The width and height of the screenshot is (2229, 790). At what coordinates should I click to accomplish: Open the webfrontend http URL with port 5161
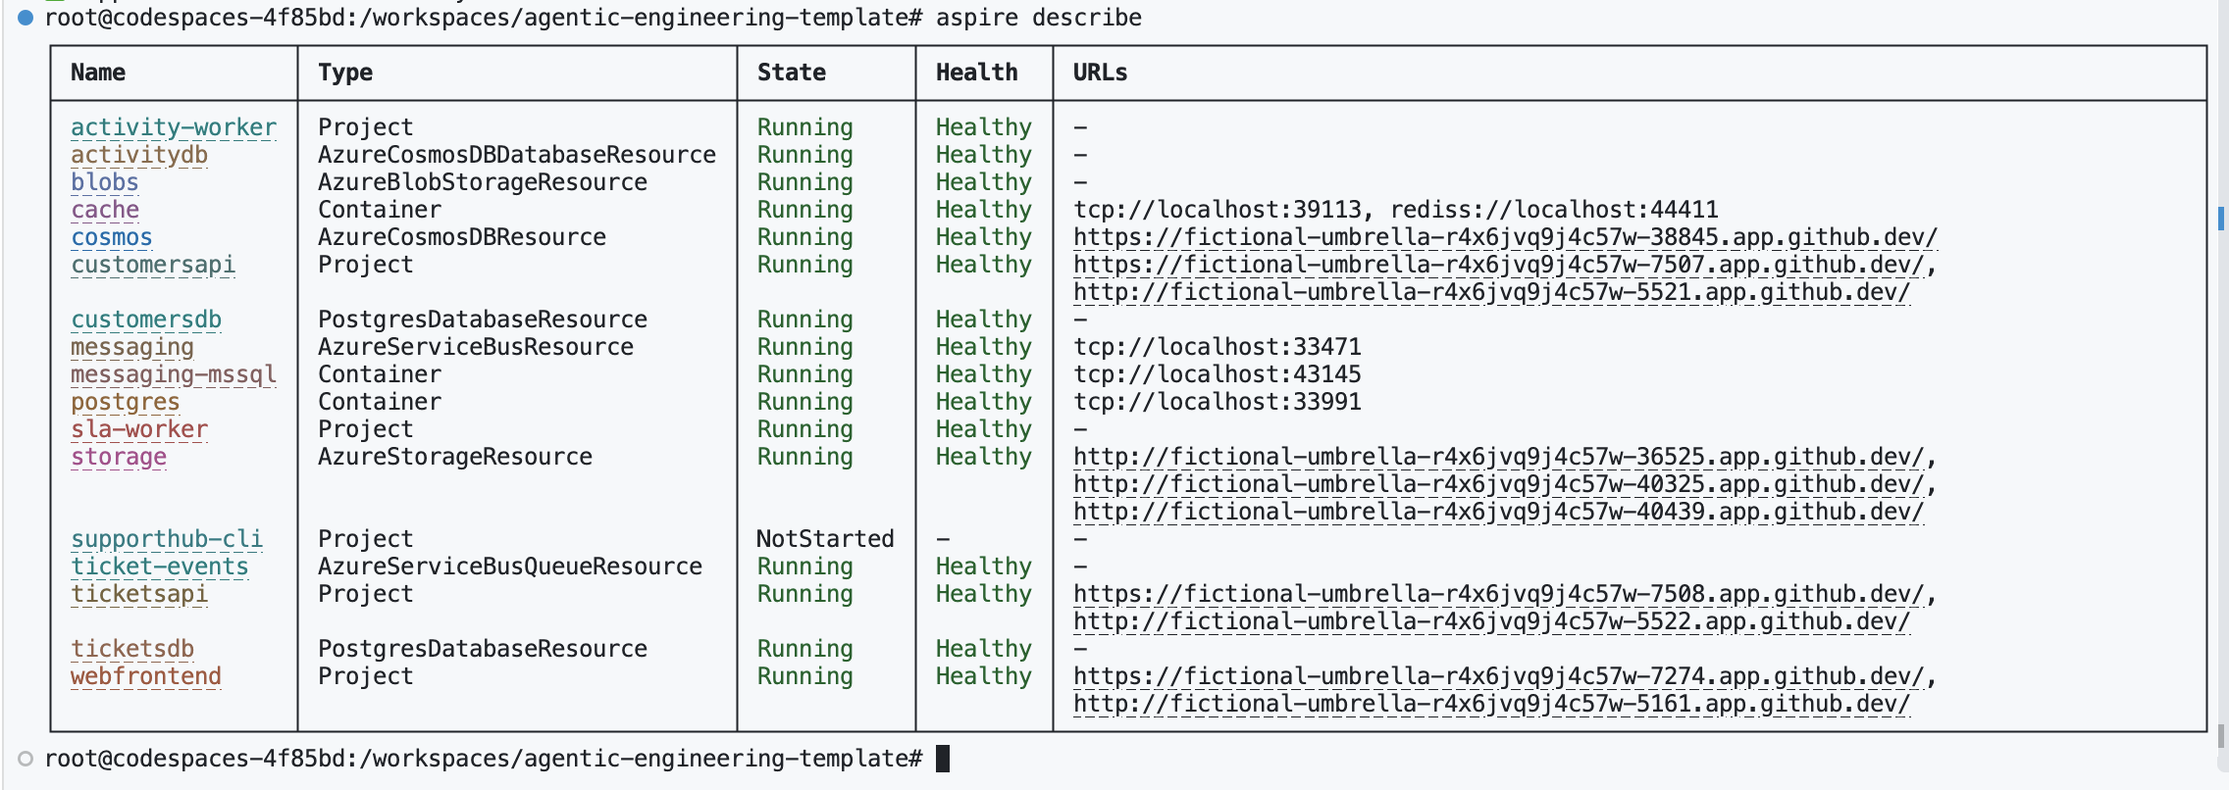[1492, 704]
